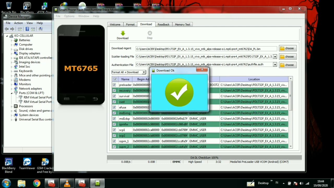Click the Location column header
Screen dimensions: 334x188
click(x=254, y=79)
